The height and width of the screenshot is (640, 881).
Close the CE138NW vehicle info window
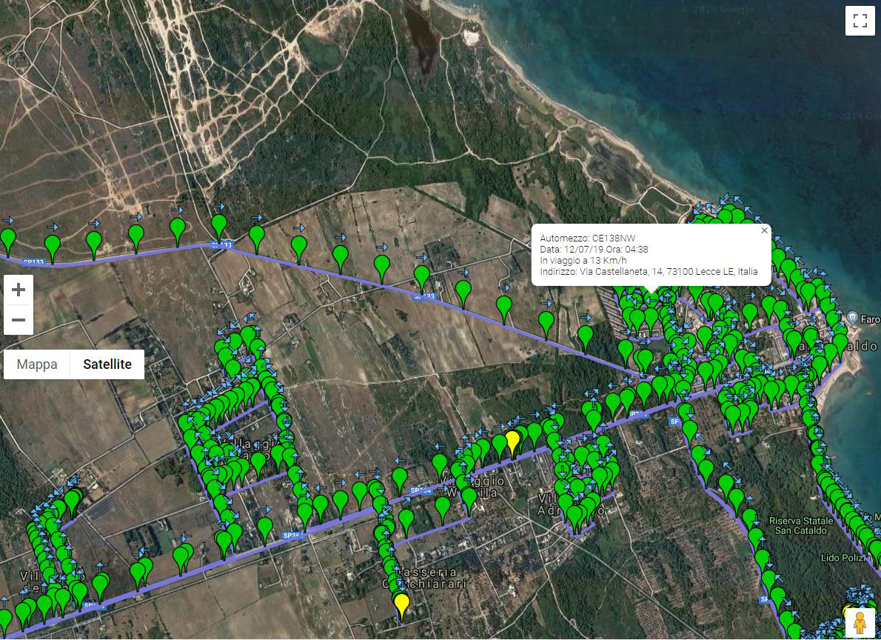[x=764, y=230]
